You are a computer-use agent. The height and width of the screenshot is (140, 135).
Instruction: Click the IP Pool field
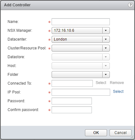click(81, 92)
